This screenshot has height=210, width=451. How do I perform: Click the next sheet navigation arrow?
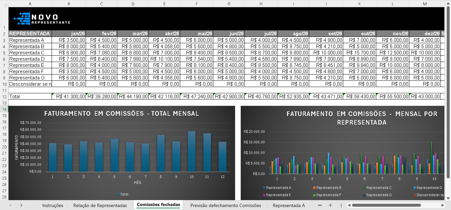point(21,205)
